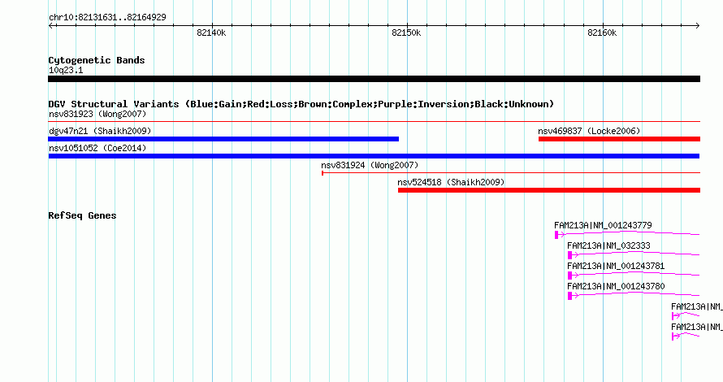Screen dimensions: 723x382
Task: Open variant label dgv47n21 (Shaikh2009)
Action: [x=100, y=131]
